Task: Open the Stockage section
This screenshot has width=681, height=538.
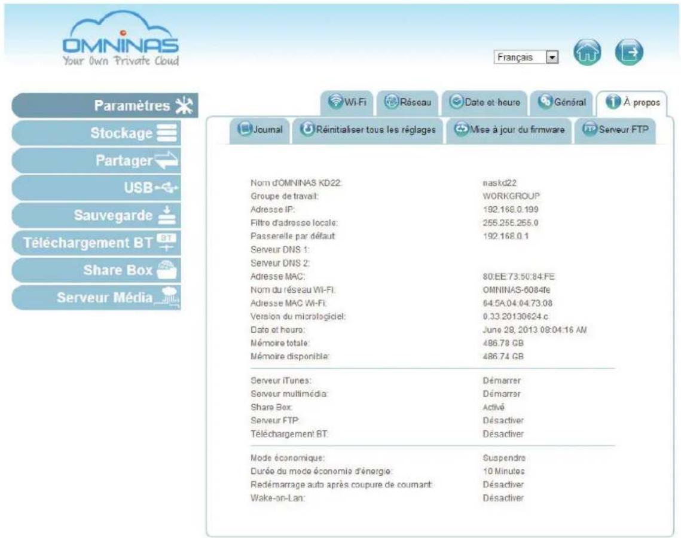Action: click(96, 133)
